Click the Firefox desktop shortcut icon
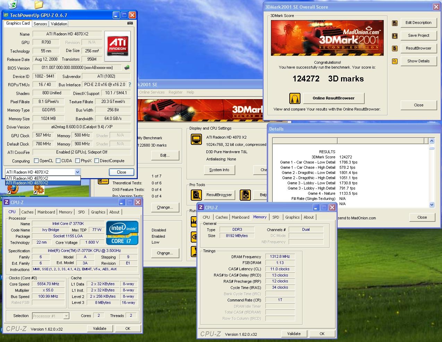The width and height of the screenshot is (442, 342). (12, 190)
